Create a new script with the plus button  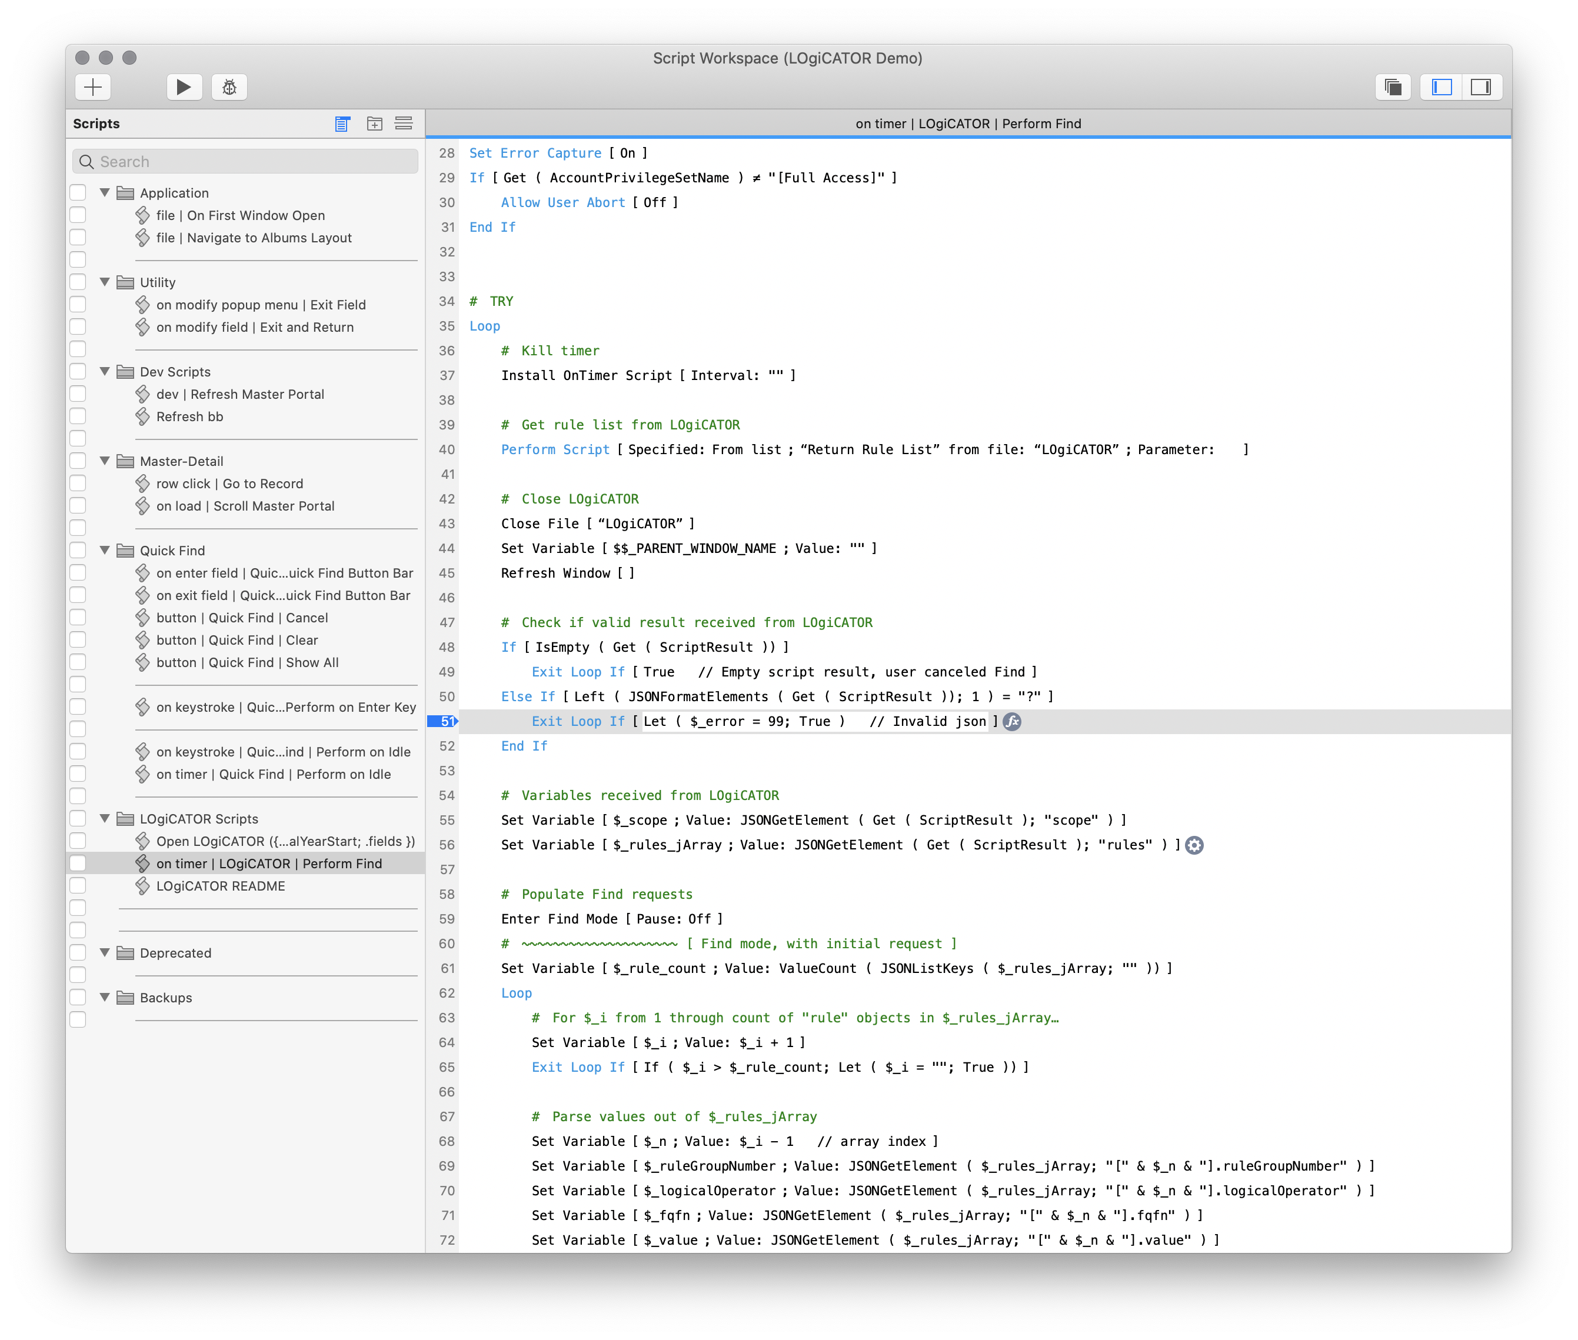tap(92, 86)
